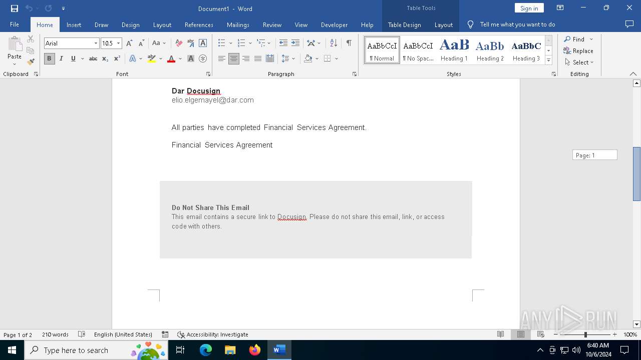This screenshot has width=641, height=360.
Task: Switch to Read Mode view in status bar
Action: pyautogui.click(x=500, y=334)
